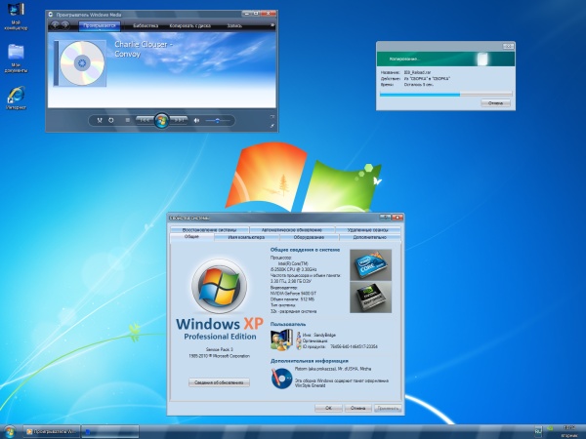Launch the Интернет Internet Explorer desktop icon
The image size is (586, 439).
click(x=16, y=95)
